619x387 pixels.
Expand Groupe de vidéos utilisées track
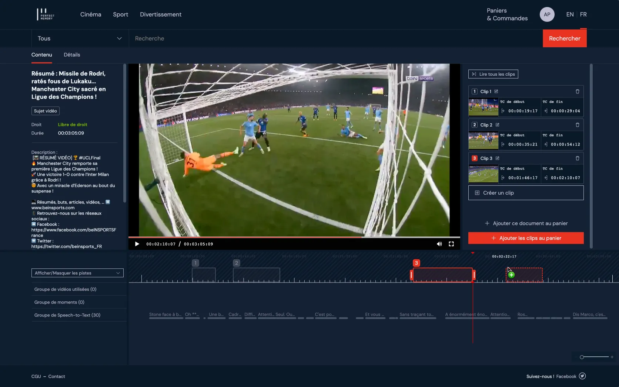tap(79, 289)
